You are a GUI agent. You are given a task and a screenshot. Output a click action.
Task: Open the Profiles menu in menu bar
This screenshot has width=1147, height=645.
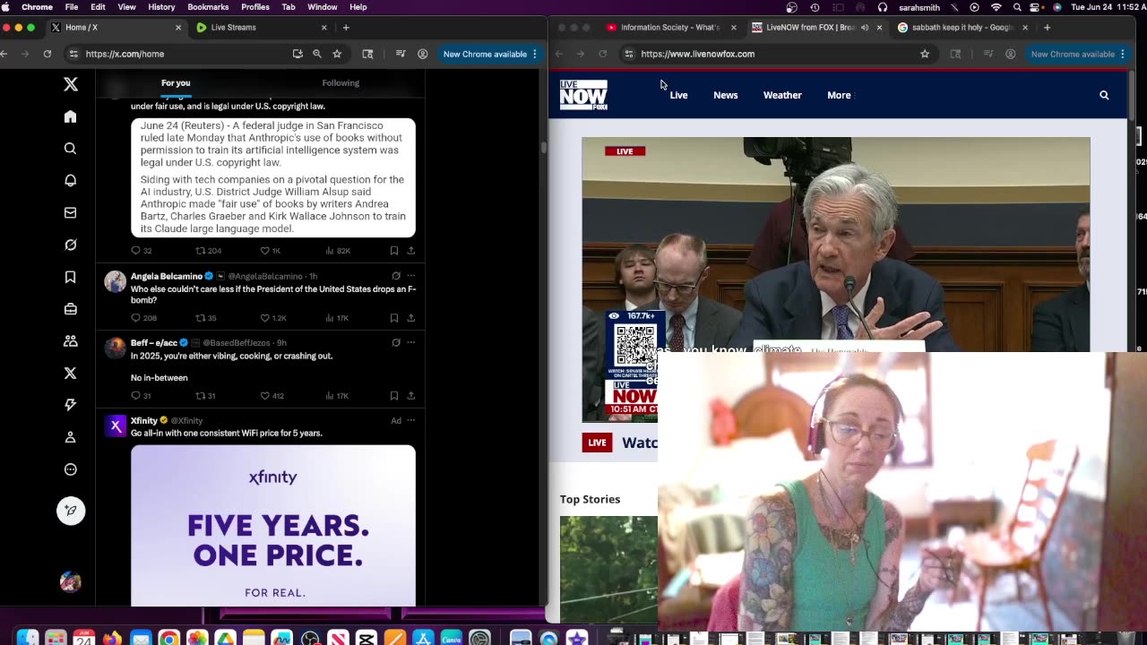(255, 7)
